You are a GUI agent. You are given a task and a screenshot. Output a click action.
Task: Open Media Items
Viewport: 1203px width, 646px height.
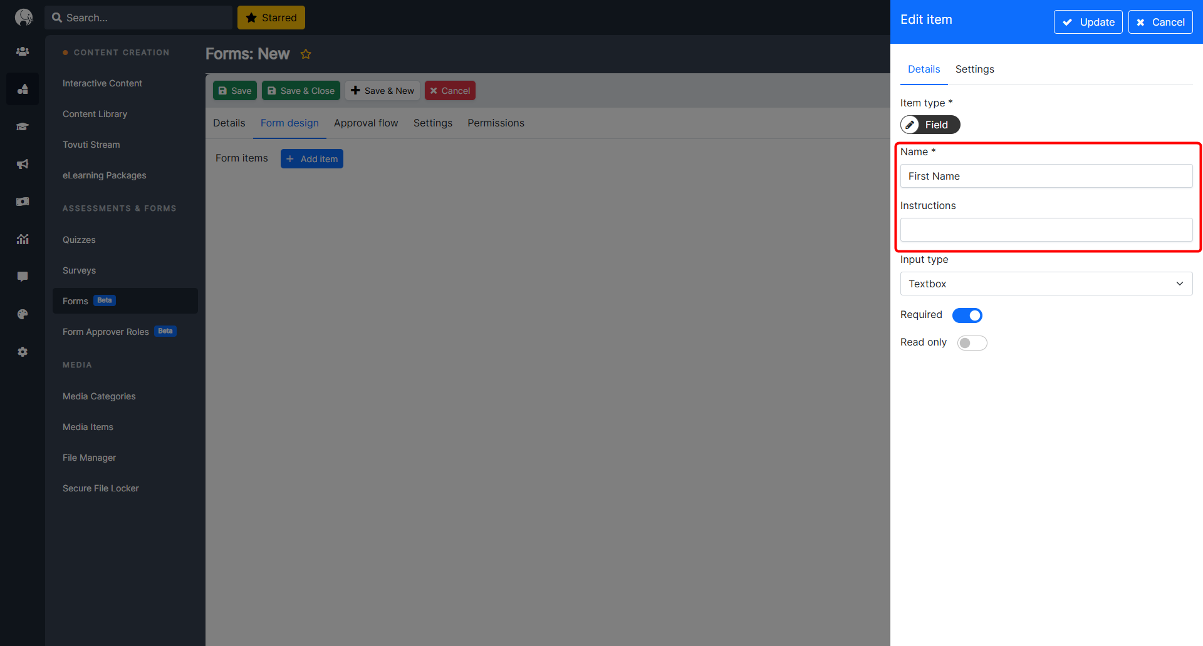[88, 427]
